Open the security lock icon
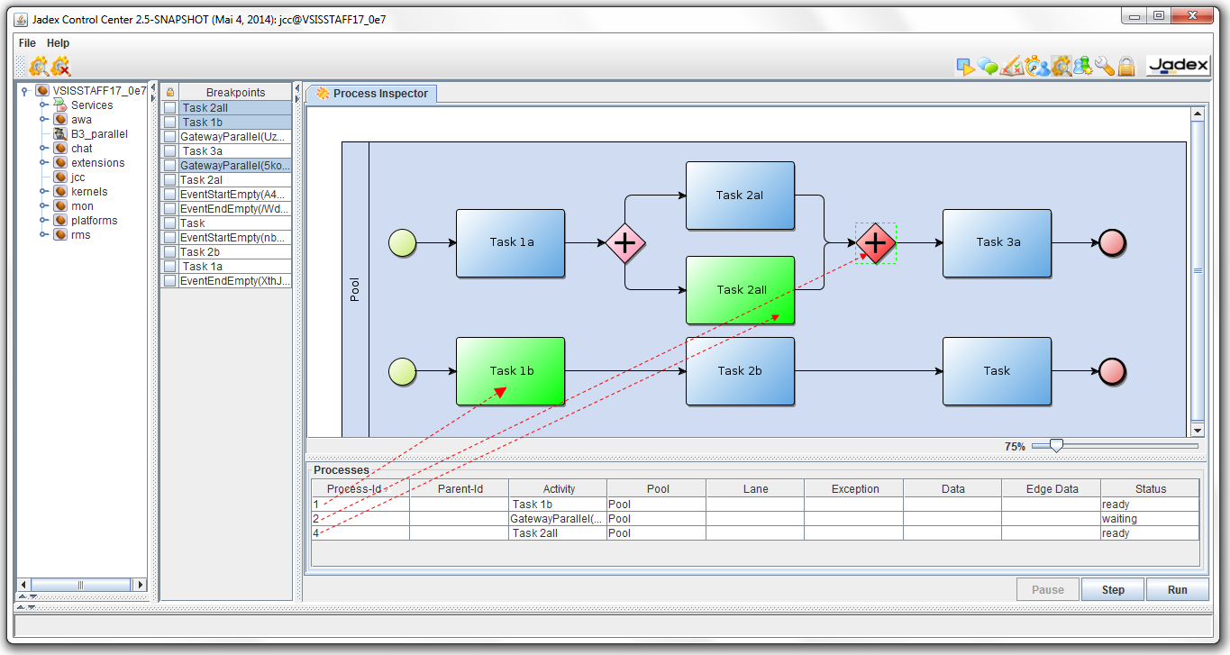The image size is (1230, 655). [x=1126, y=65]
